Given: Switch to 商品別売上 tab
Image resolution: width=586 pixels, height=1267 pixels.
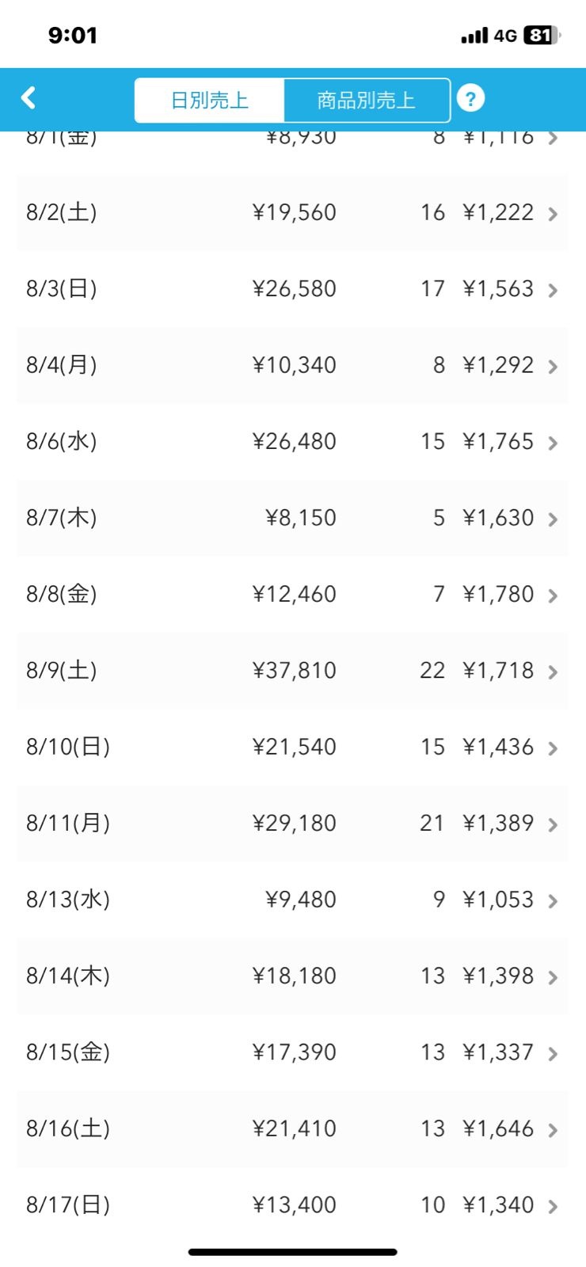Looking at the screenshot, I should point(366,101).
